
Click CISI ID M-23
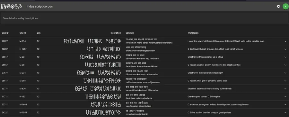(22, 57)
